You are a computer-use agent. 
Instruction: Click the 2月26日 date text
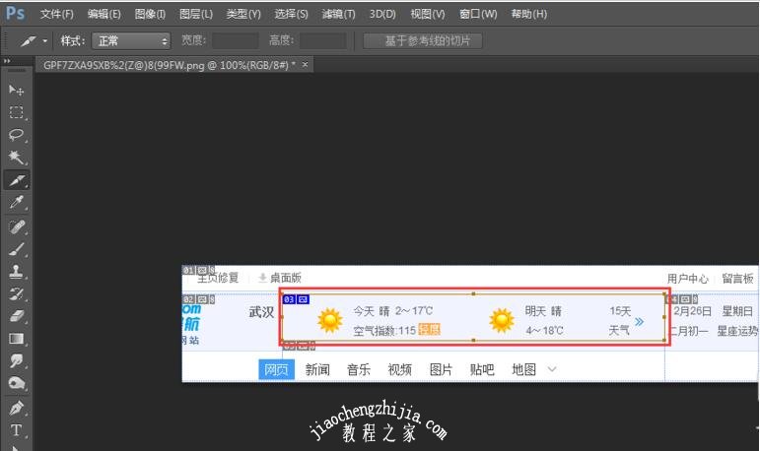click(692, 311)
